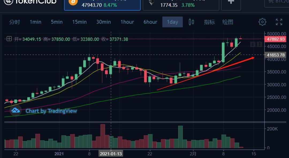Switch chart to 1hour interval
This screenshot has height=158, width=289.
(127, 22)
